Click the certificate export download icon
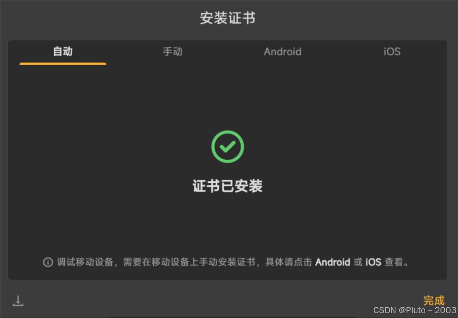This screenshot has height=318, width=458. tap(18, 301)
